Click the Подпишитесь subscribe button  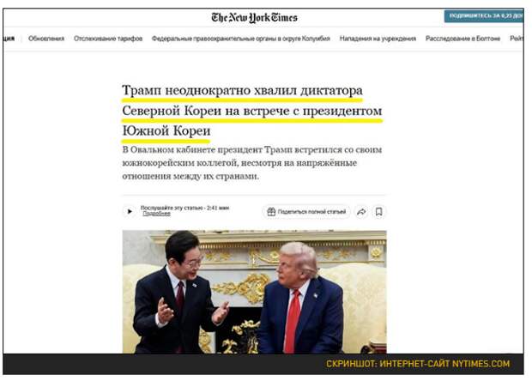pyautogui.click(x=484, y=16)
